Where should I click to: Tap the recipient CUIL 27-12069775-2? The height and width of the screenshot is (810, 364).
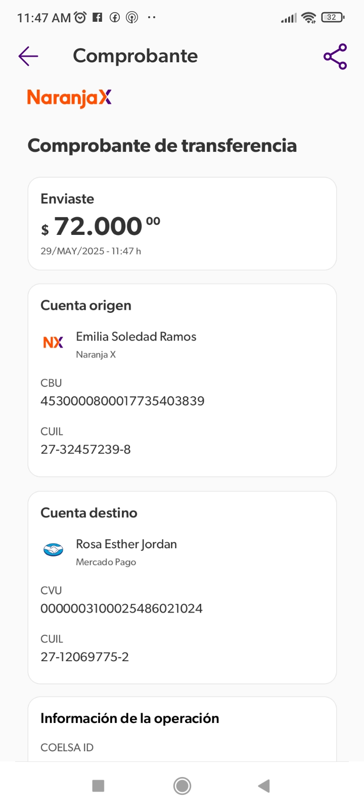[x=84, y=657]
